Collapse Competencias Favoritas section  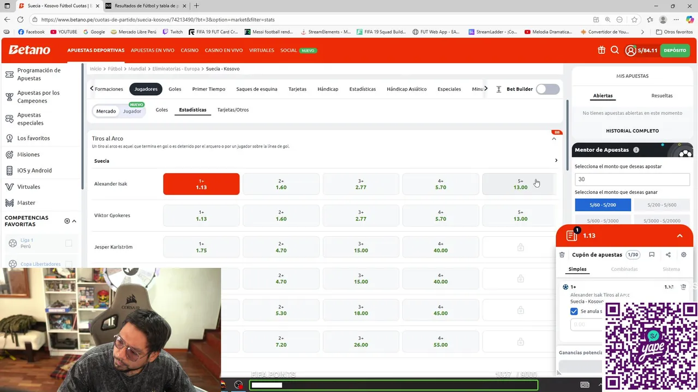[x=74, y=221]
